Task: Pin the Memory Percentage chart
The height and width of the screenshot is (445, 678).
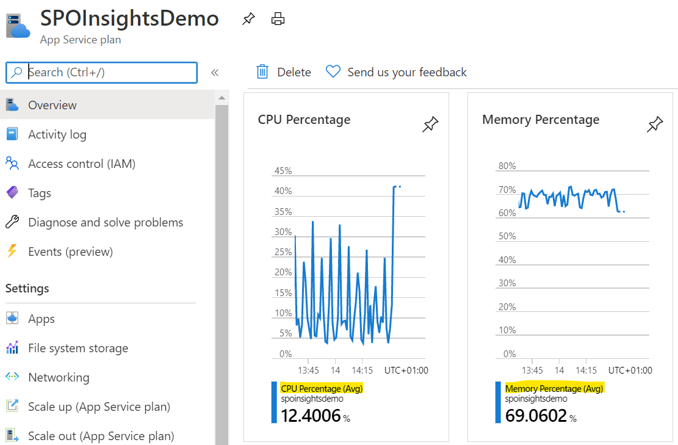Action: tap(655, 124)
